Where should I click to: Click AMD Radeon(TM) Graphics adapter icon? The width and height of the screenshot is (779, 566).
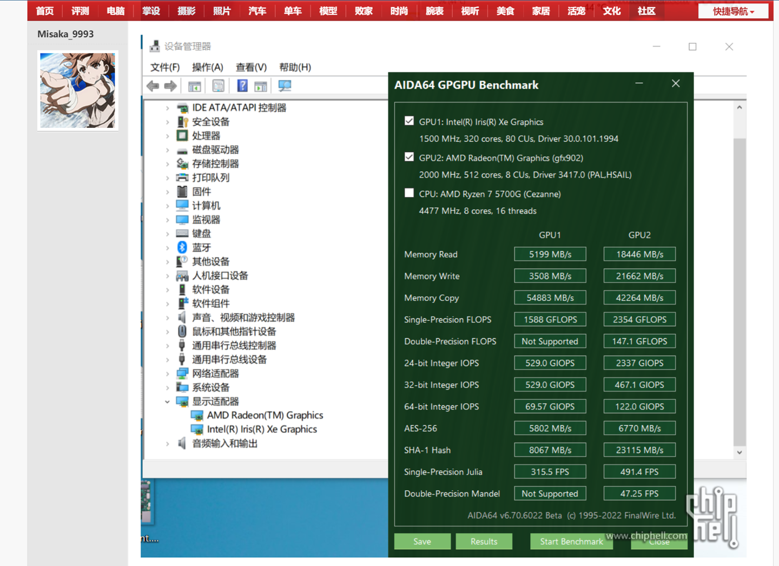(197, 416)
